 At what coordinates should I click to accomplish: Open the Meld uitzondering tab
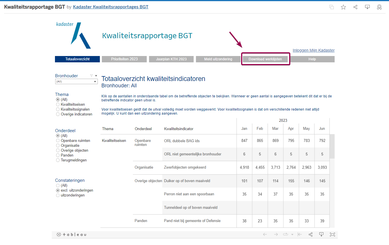pos(218,59)
